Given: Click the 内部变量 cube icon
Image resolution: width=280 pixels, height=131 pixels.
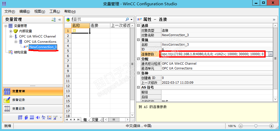Looking at the screenshot, I should 16,31.
